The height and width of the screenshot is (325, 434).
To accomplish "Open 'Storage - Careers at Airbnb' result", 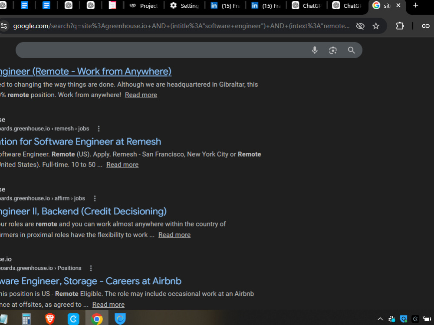I will [x=91, y=281].
